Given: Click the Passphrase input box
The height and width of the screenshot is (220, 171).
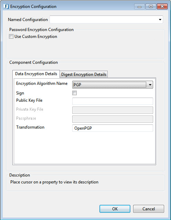Looking at the screenshot, I should coord(113,119).
